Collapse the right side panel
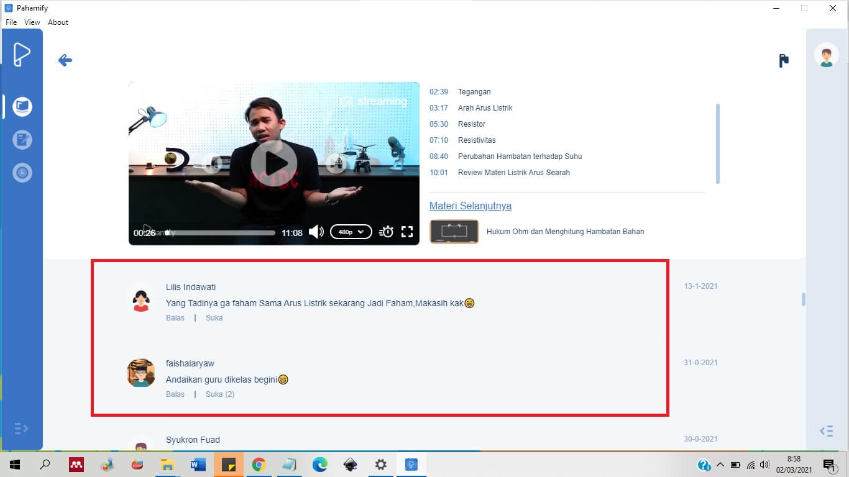This screenshot has height=477, width=849. (826, 431)
